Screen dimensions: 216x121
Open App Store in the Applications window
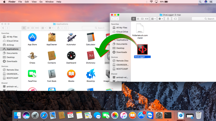(32, 37)
